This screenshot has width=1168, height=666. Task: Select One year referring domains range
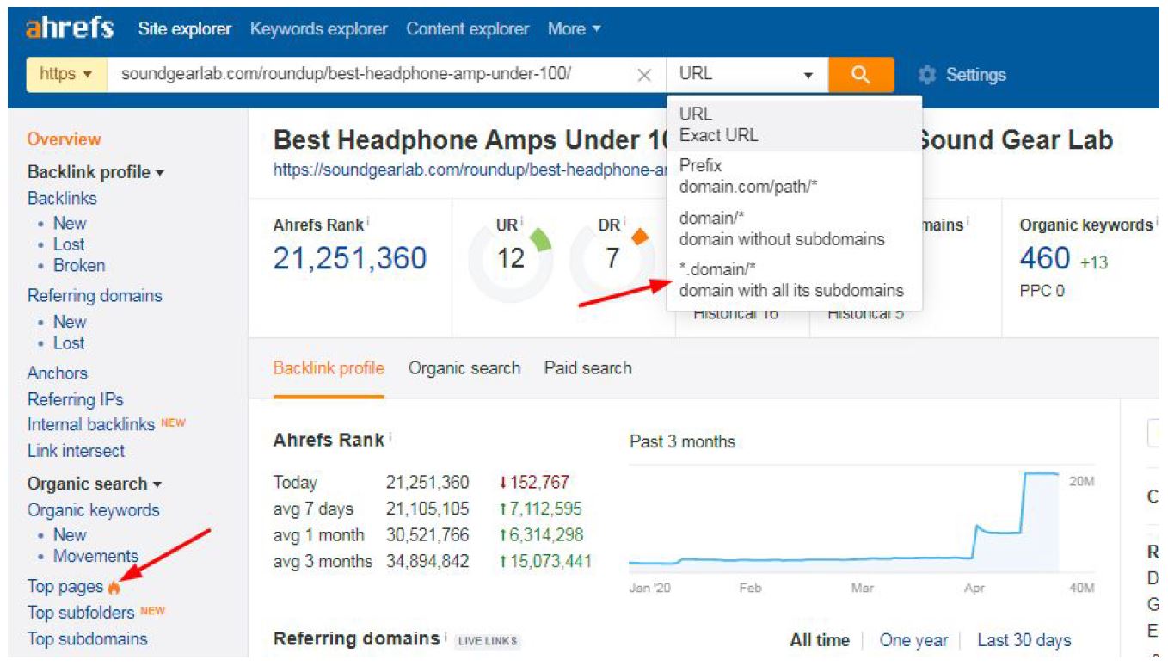913,640
